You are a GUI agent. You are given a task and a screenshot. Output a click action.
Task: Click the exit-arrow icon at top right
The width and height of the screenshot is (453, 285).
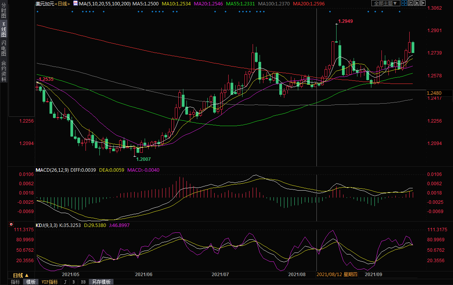point(423,3)
